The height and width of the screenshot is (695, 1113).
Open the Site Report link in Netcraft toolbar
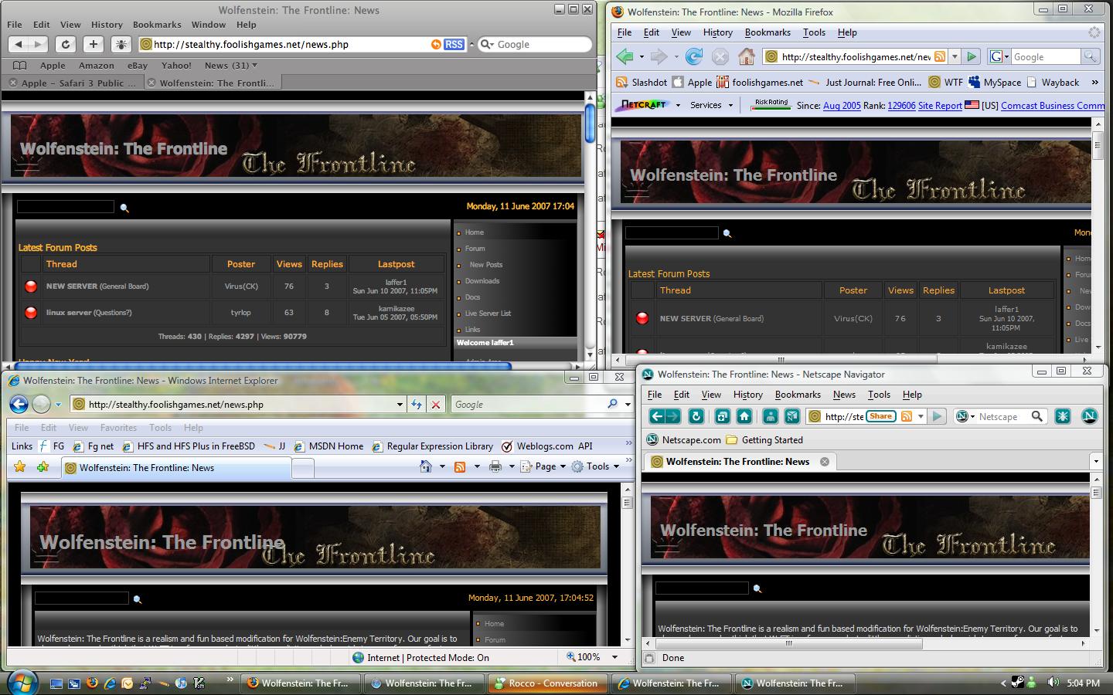pyautogui.click(x=939, y=105)
